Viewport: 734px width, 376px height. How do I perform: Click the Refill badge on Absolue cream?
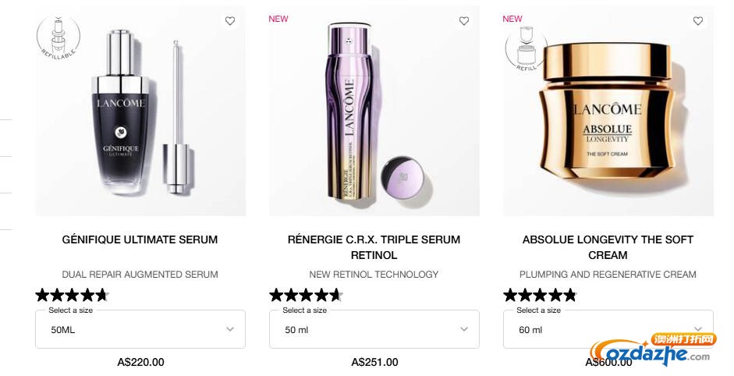pyautogui.click(x=527, y=48)
